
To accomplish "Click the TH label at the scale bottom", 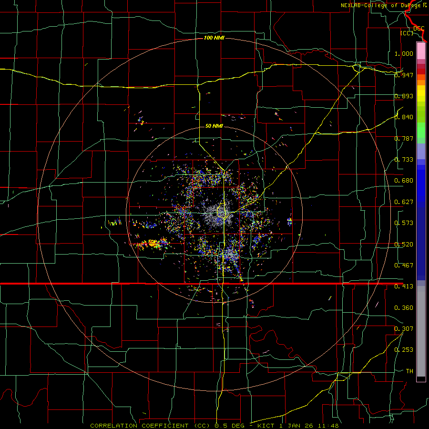I will [409, 371].
